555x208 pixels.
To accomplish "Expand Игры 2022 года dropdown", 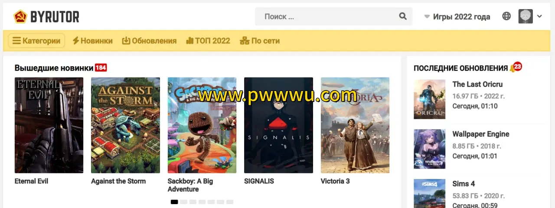I will (457, 17).
